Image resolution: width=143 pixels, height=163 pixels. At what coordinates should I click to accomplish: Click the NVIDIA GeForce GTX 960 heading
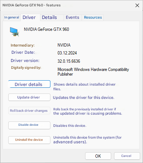tap(46, 29)
